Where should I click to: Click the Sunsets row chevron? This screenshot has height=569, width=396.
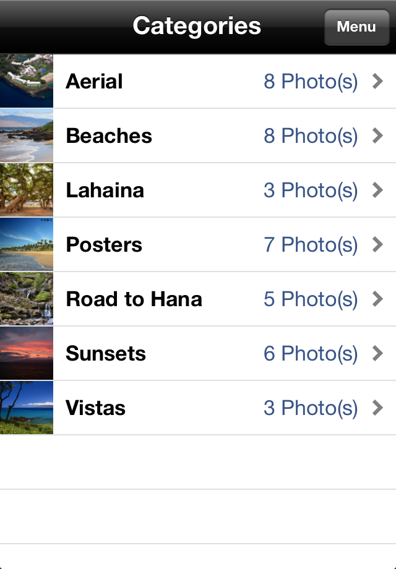click(377, 353)
